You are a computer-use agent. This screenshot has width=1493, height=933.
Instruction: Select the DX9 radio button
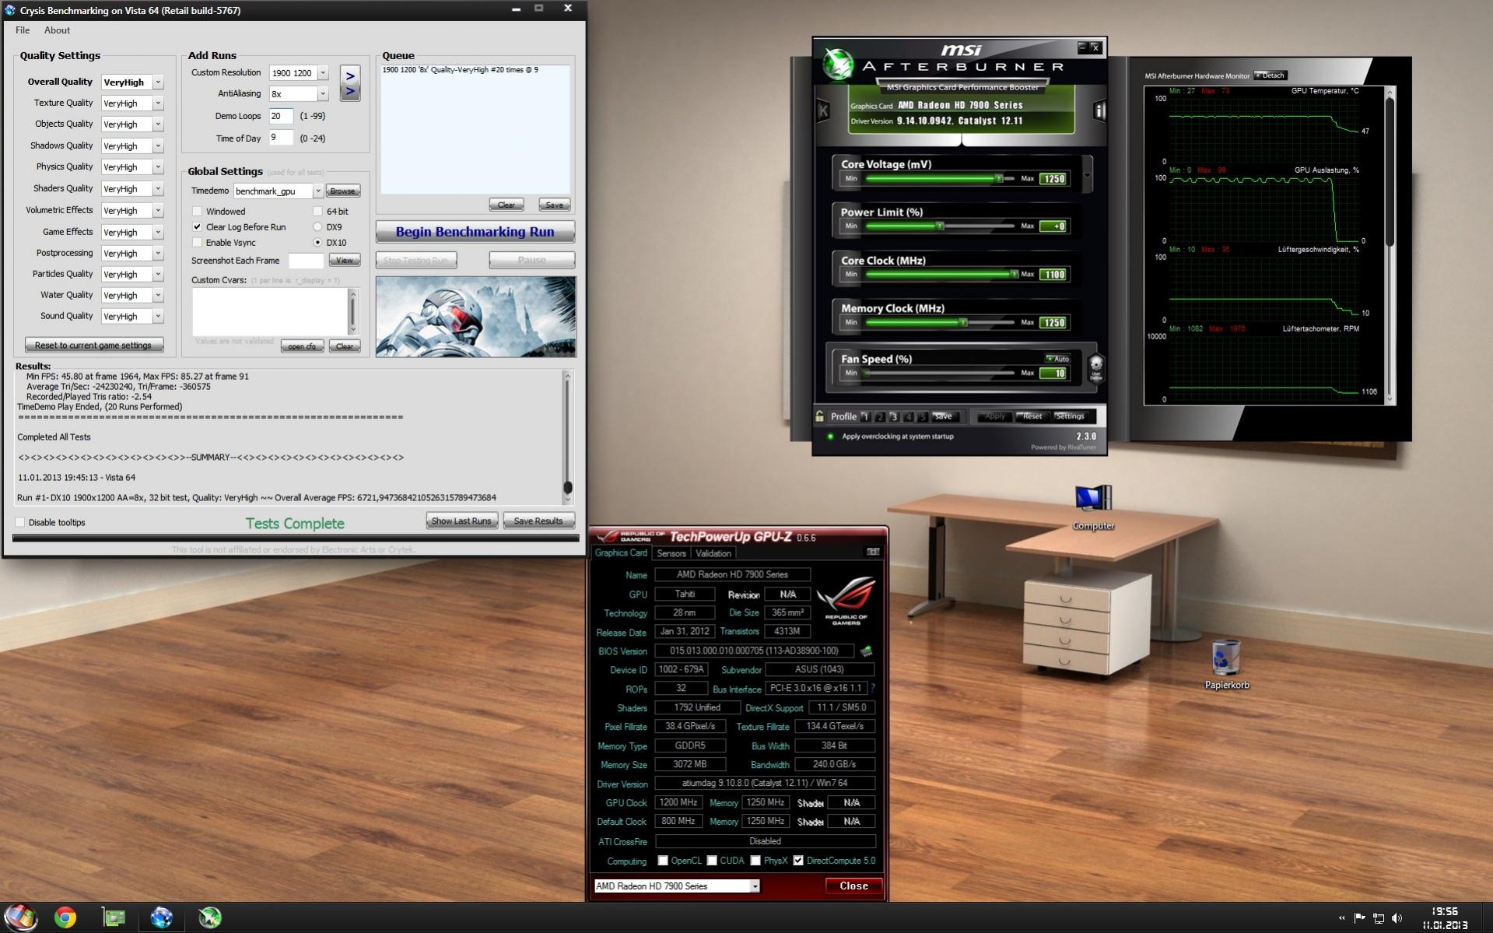pos(317,226)
